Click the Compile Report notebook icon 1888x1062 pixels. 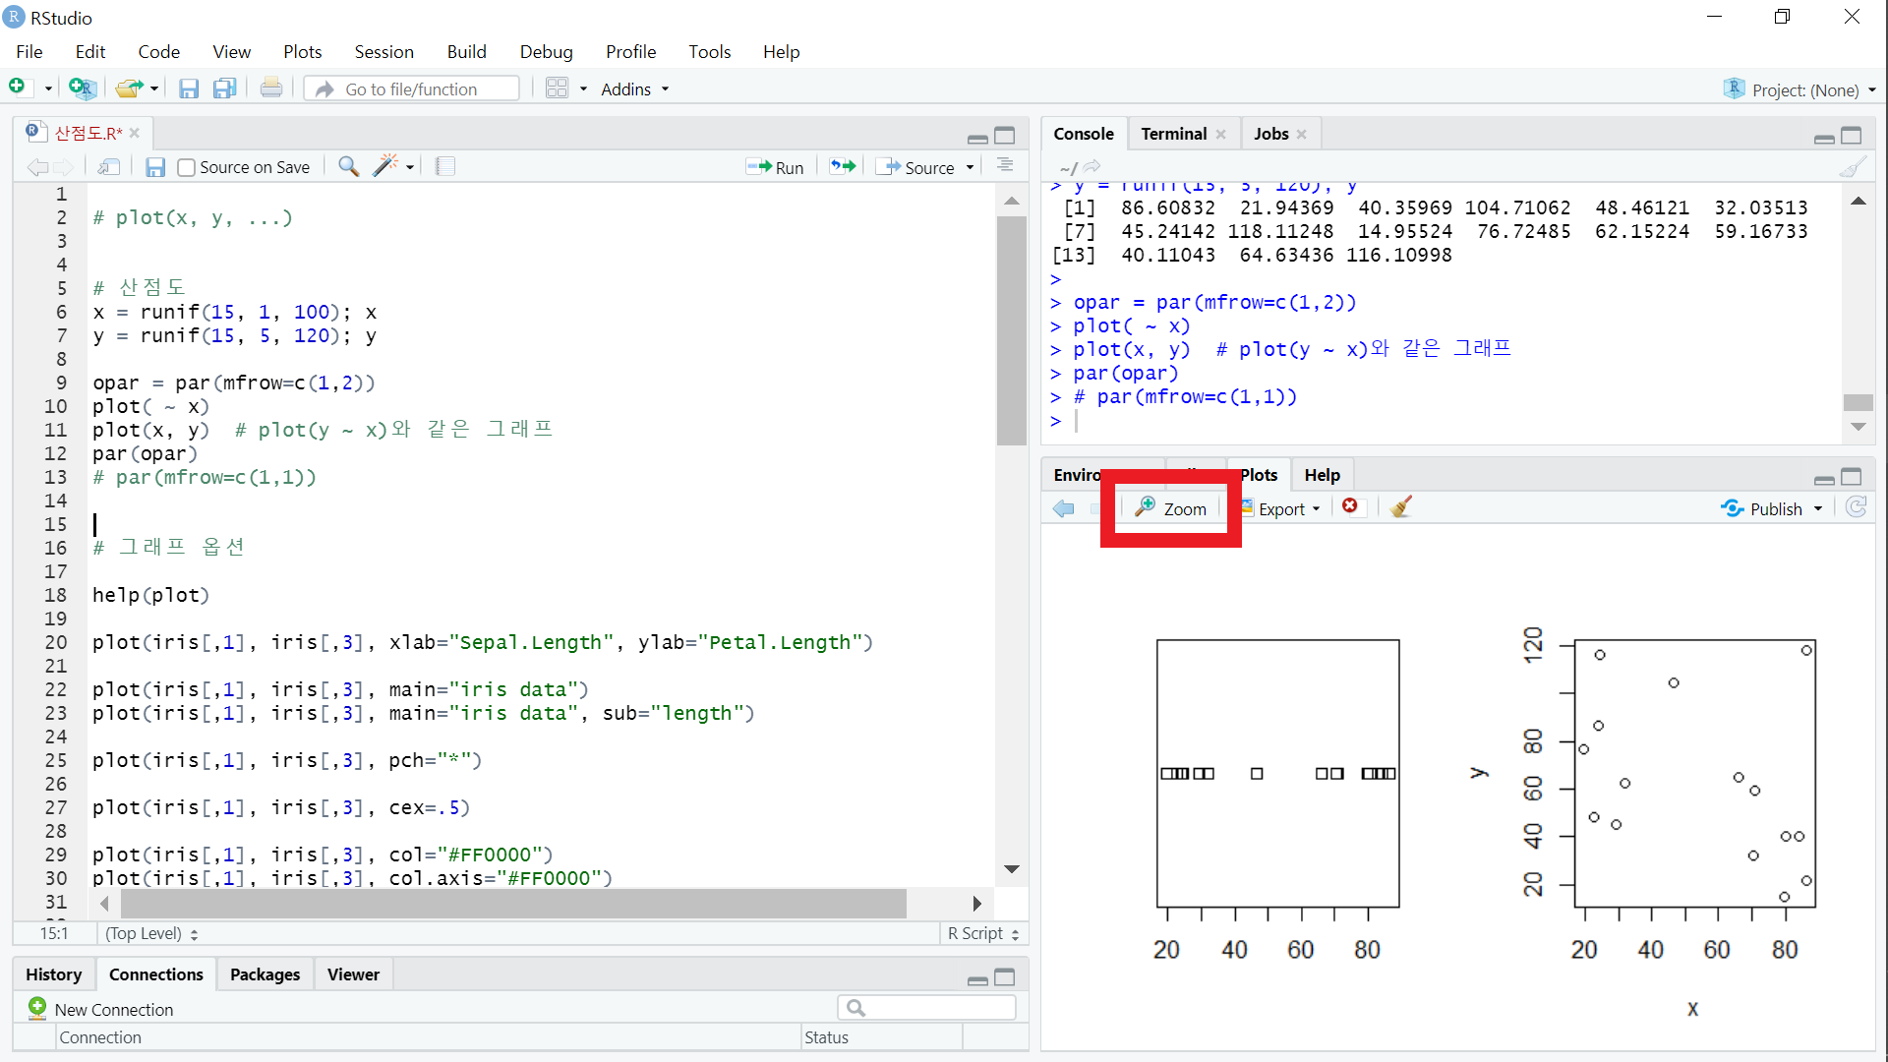[445, 166]
